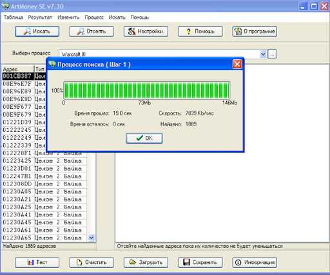Click the Отсеять filter button

92,32
